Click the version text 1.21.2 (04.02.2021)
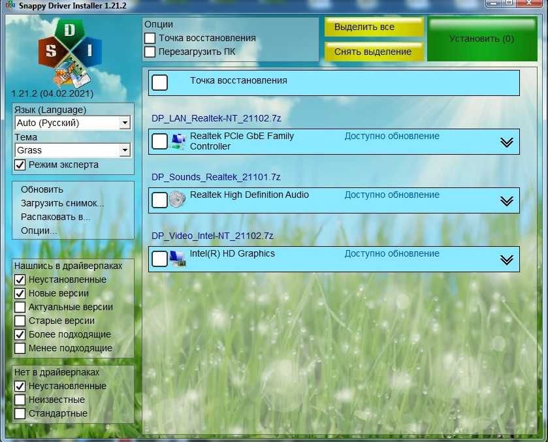The width and height of the screenshot is (548, 442). [x=52, y=93]
